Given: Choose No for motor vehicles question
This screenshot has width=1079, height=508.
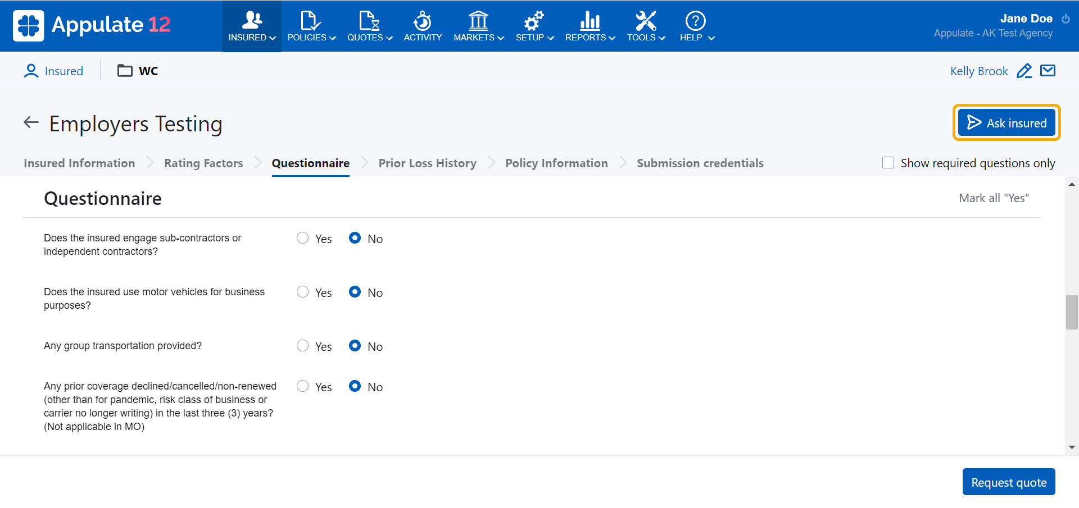Looking at the screenshot, I should click(x=355, y=292).
